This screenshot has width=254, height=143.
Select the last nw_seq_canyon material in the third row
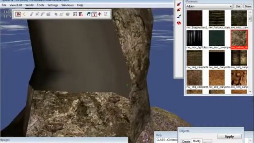(x=239, y=58)
